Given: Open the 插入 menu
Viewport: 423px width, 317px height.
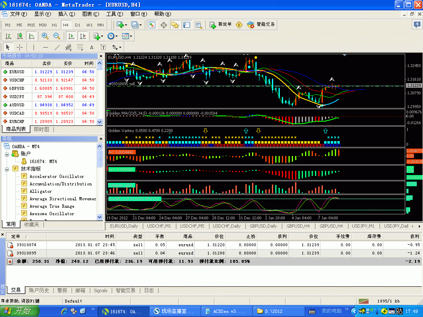Looking at the screenshot, I should [66, 14].
